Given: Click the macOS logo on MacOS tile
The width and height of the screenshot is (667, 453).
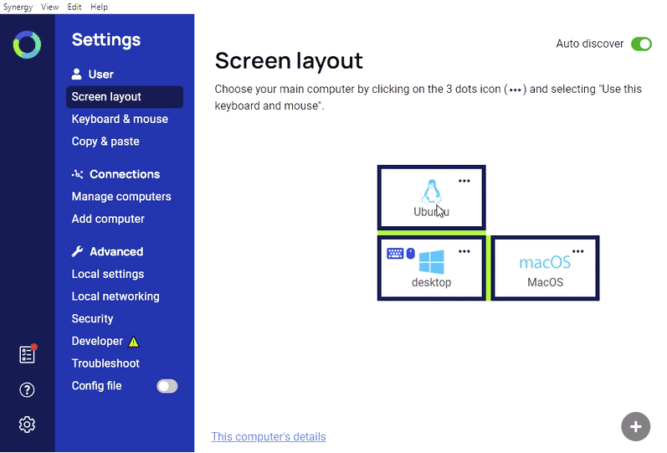Looking at the screenshot, I should (545, 262).
